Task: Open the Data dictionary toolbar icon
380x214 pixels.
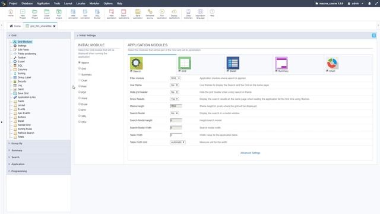Action: [188, 14]
